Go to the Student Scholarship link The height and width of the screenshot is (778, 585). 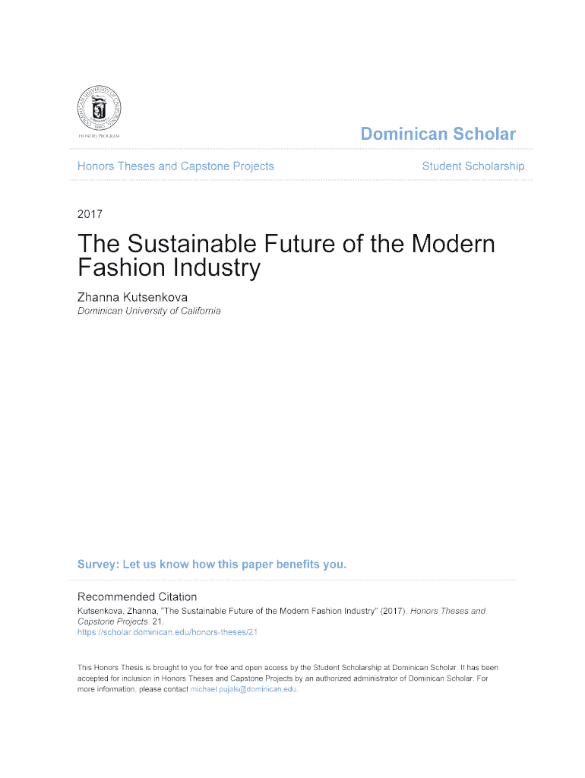pyautogui.click(x=473, y=166)
